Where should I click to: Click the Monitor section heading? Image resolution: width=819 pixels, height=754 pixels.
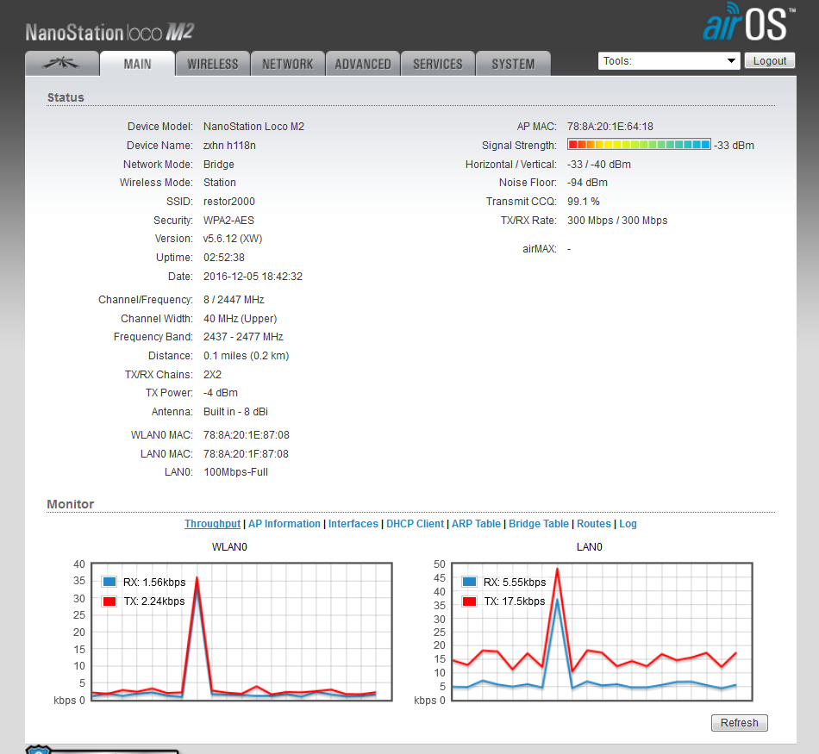[71, 504]
